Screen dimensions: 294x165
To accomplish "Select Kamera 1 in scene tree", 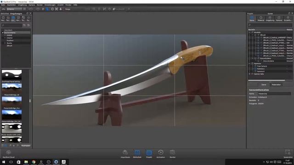I will [x=261, y=69].
